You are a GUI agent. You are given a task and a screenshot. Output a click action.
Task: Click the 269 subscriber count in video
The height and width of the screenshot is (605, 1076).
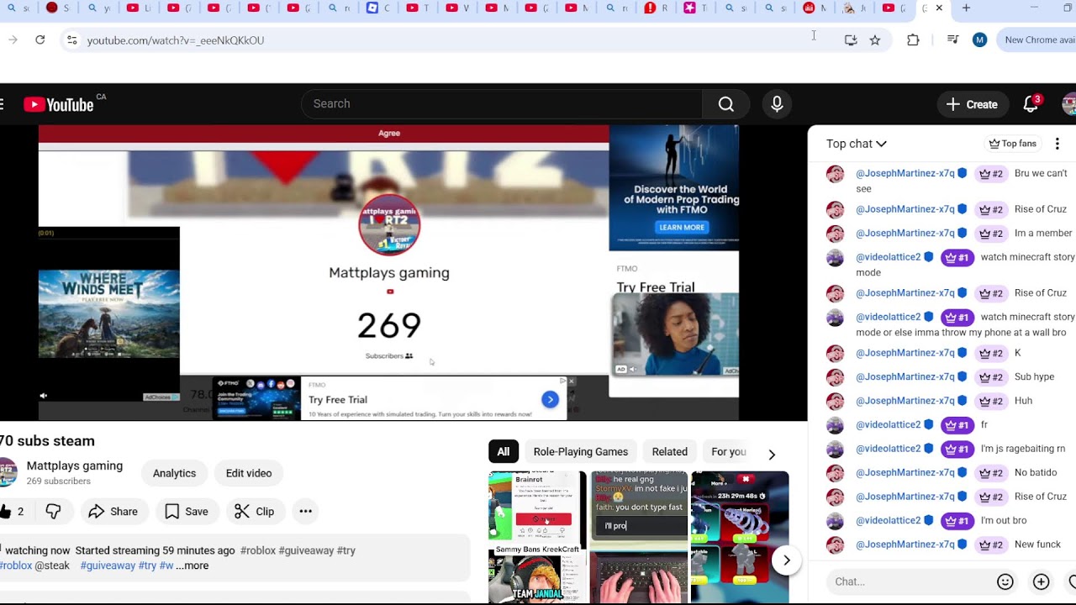[388, 325]
